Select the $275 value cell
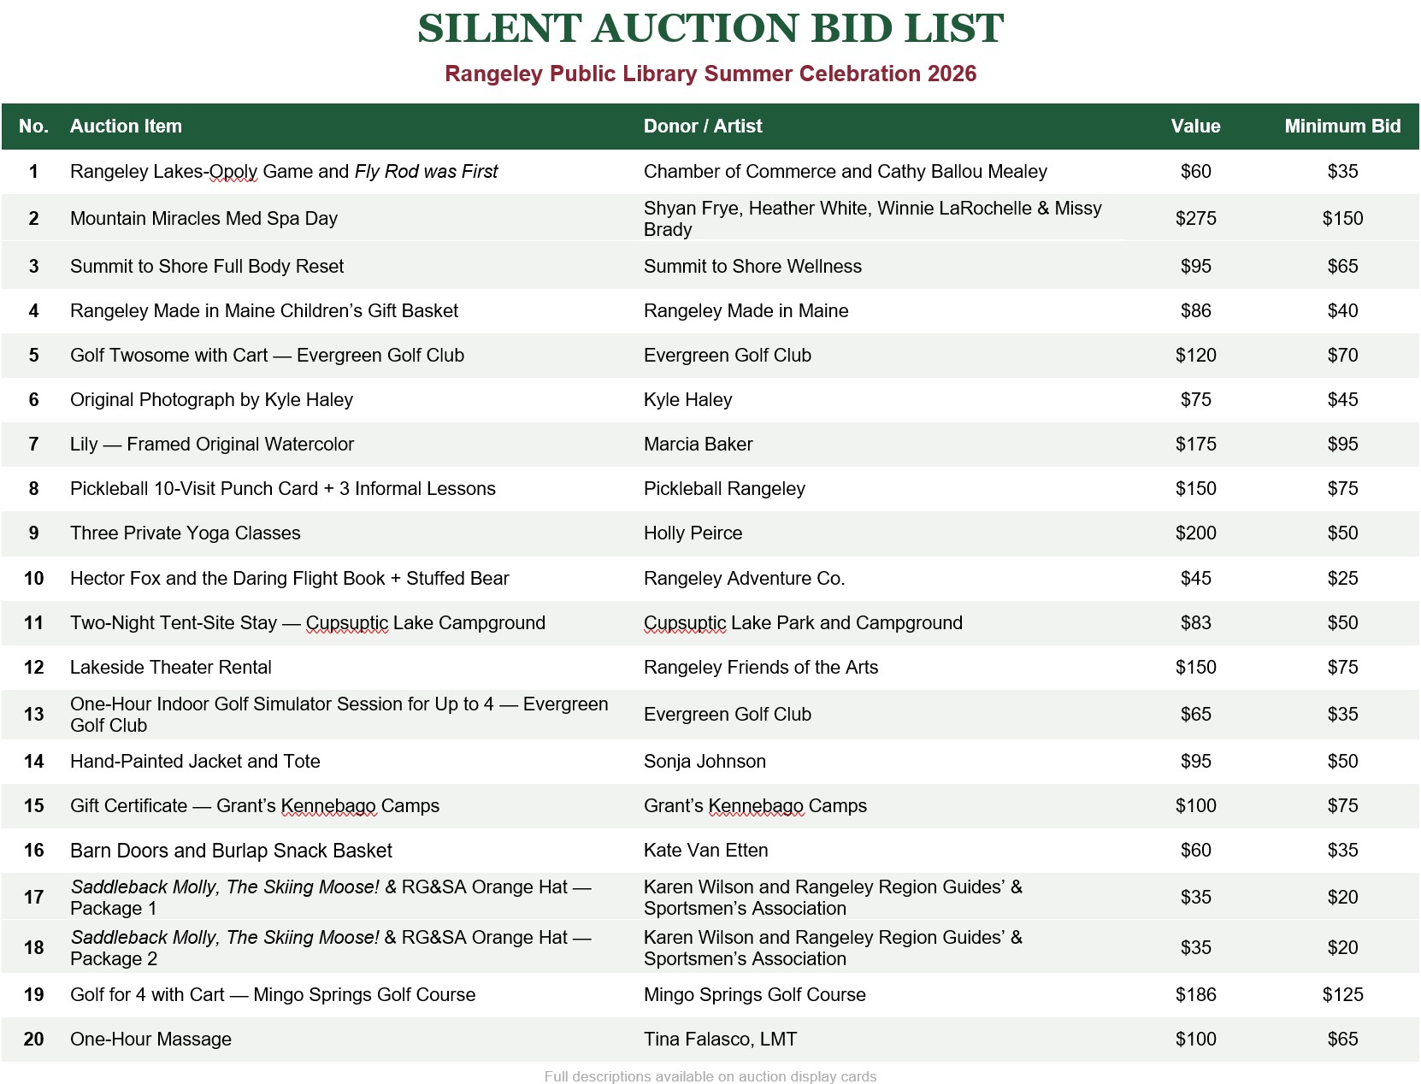Image resolution: width=1421 pixels, height=1084 pixels. point(1195,218)
